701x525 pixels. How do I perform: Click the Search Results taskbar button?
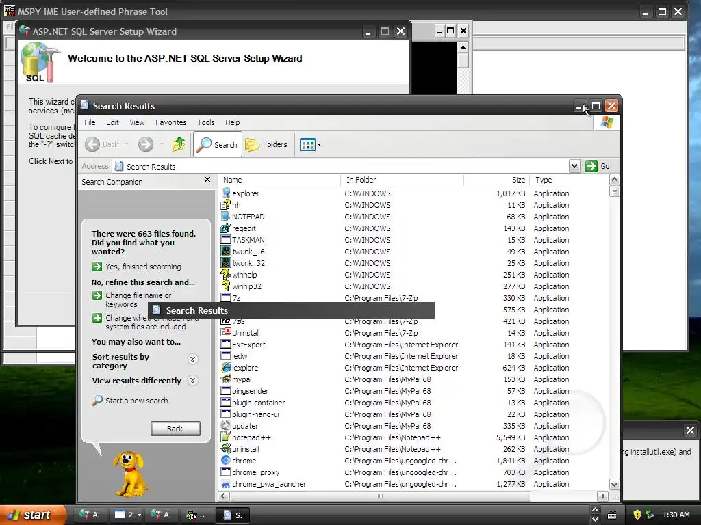pyautogui.click(x=233, y=515)
